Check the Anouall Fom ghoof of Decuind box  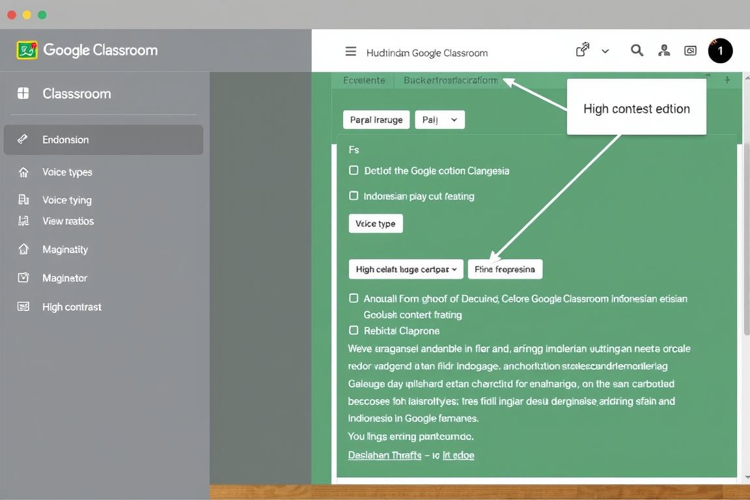[x=354, y=298]
